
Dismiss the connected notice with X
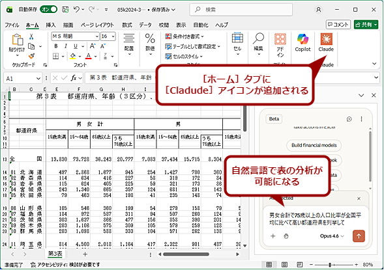(359, 198)
